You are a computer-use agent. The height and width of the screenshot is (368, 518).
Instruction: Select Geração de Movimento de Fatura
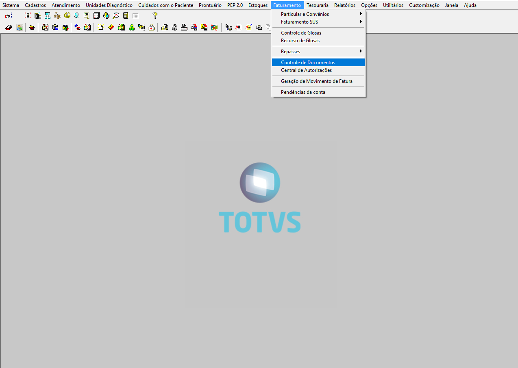tap(318, 81)
